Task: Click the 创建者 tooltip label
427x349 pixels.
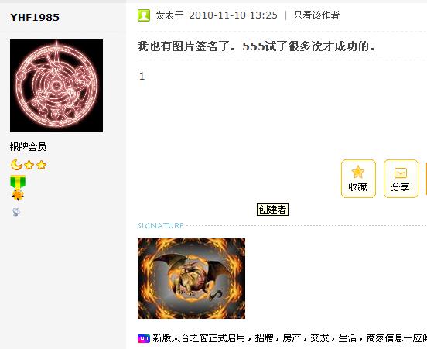Action: 272,209
